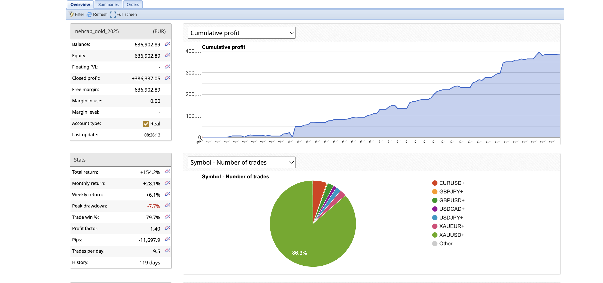Image resolution: width=603 pixels, height=283 pixels.
Task: Open the Cumulative profit dropdown
Action: pyautogui.click(x=241, y=33)
